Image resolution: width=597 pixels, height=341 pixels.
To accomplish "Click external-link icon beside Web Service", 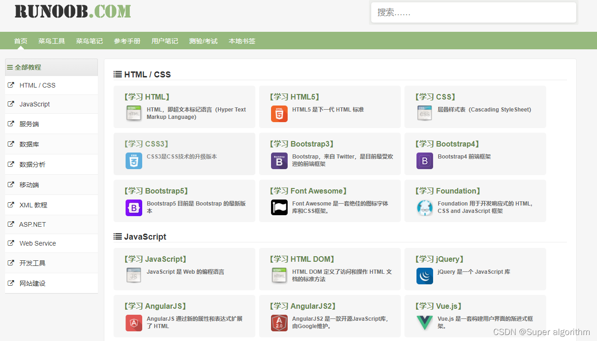I will point(11,243).
